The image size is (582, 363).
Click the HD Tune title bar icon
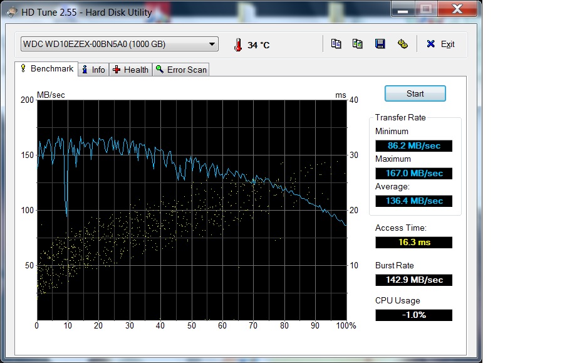pyautogui.click(x=11, y=12)
